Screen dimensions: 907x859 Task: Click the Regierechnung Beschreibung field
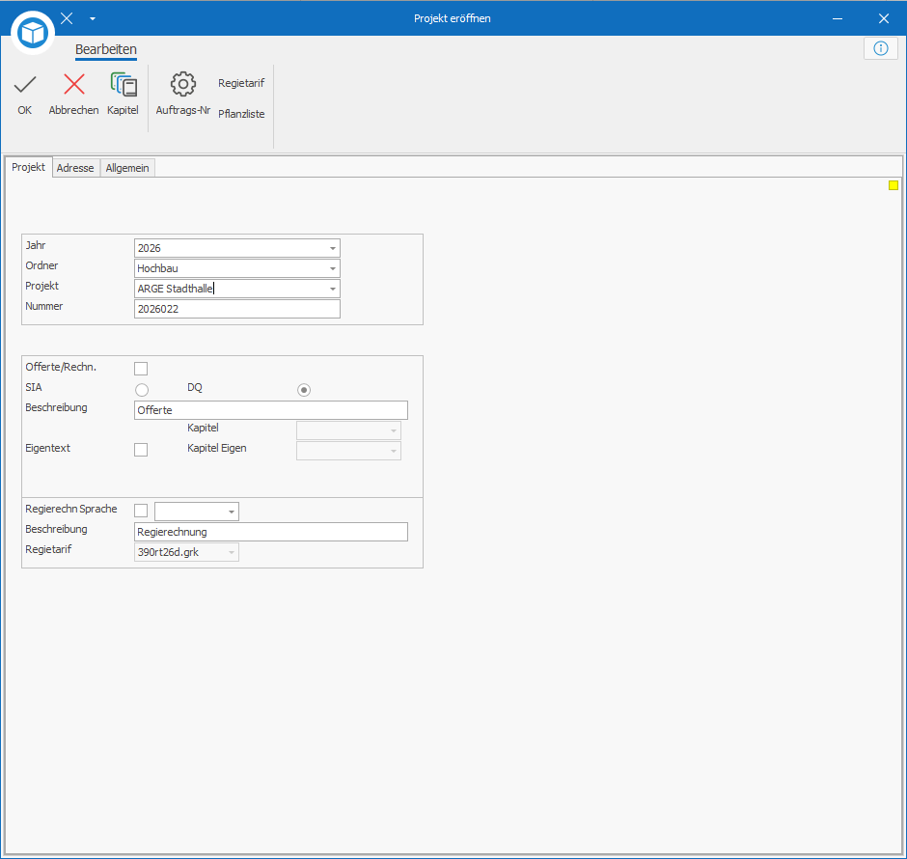coord(271,532)
